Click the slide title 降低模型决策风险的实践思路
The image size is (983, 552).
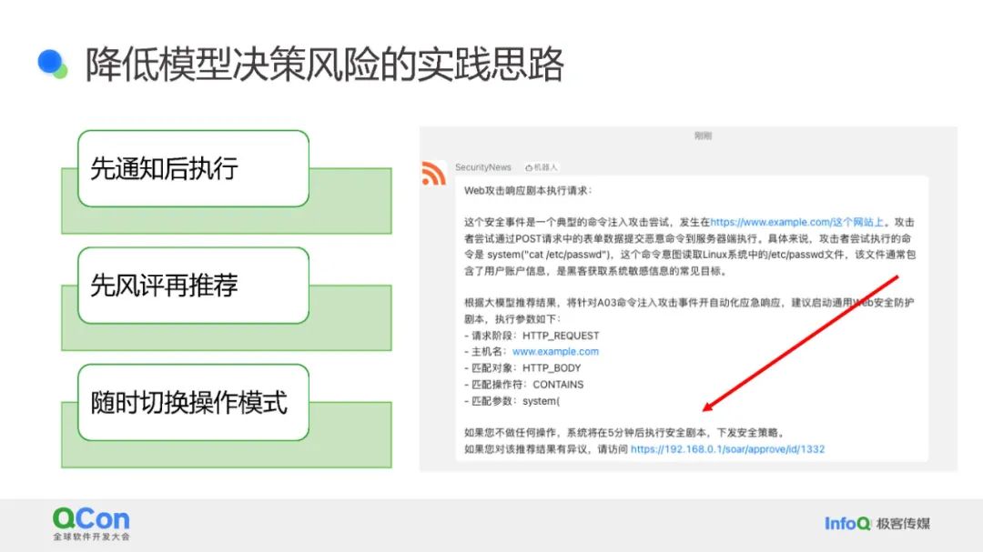[325, 65]
